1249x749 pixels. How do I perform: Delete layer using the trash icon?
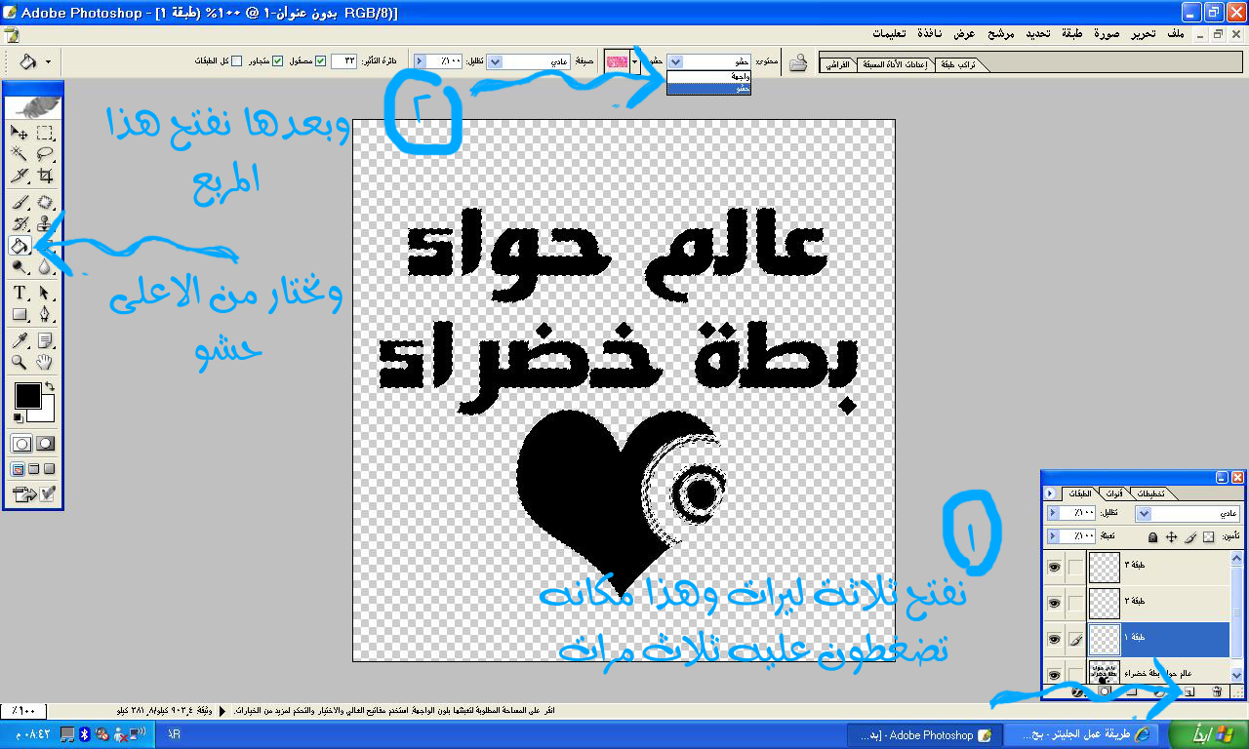1217,691
